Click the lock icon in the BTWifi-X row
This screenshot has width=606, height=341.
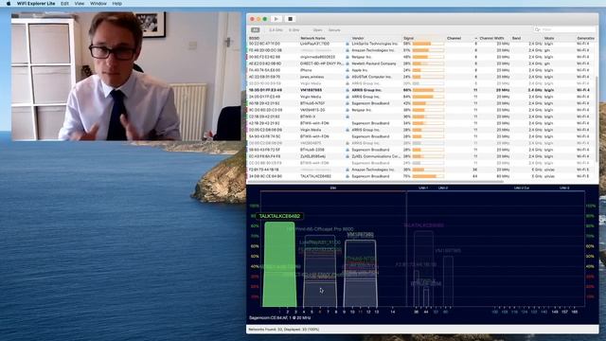pos(348,117)
